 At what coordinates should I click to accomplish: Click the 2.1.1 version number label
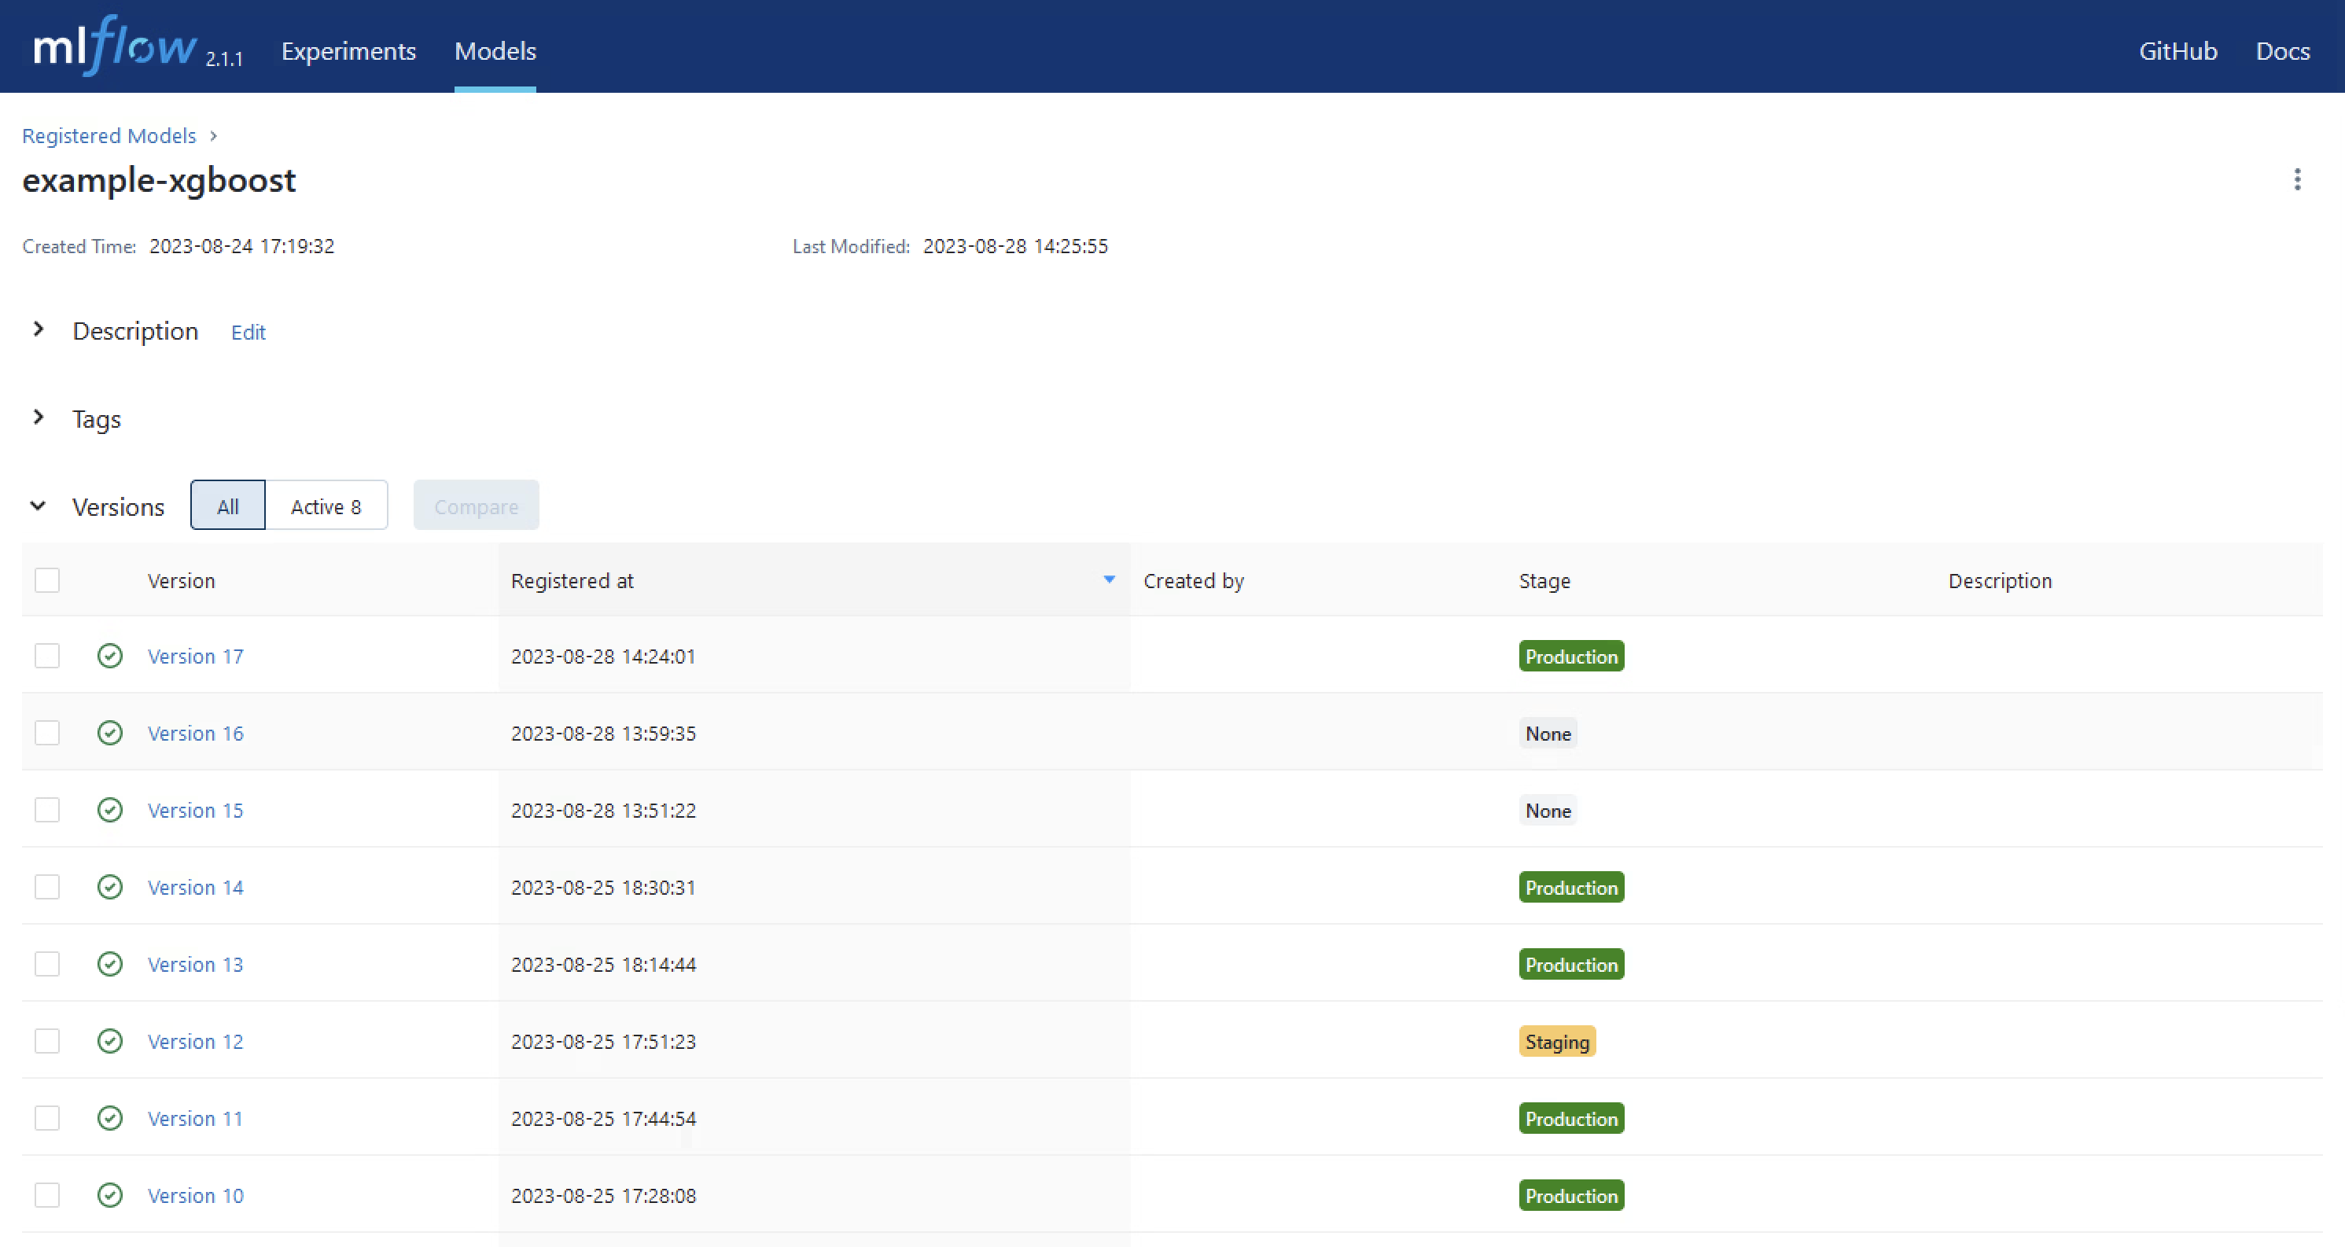coord(224,59)
